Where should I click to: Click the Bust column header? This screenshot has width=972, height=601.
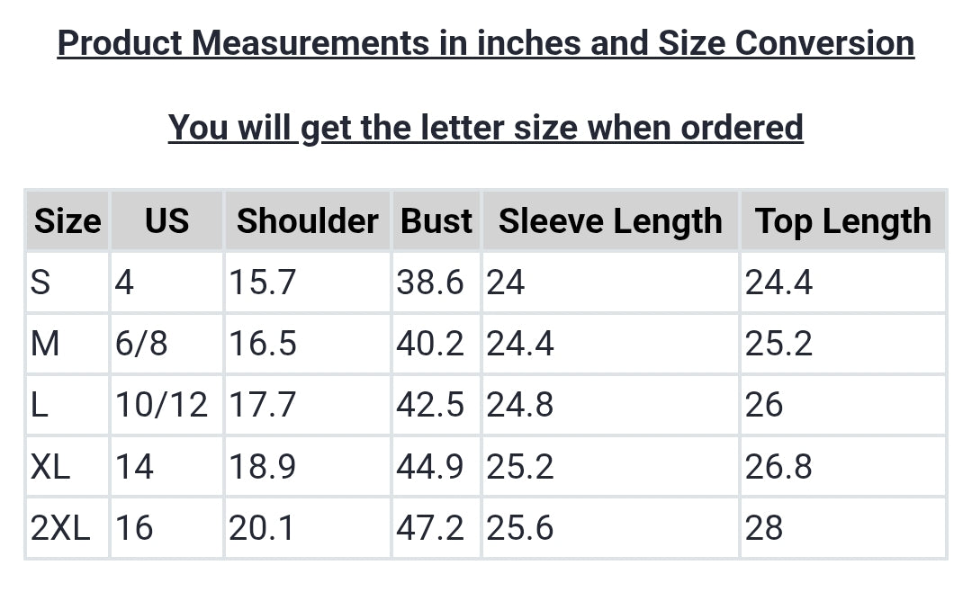point(436,221)
